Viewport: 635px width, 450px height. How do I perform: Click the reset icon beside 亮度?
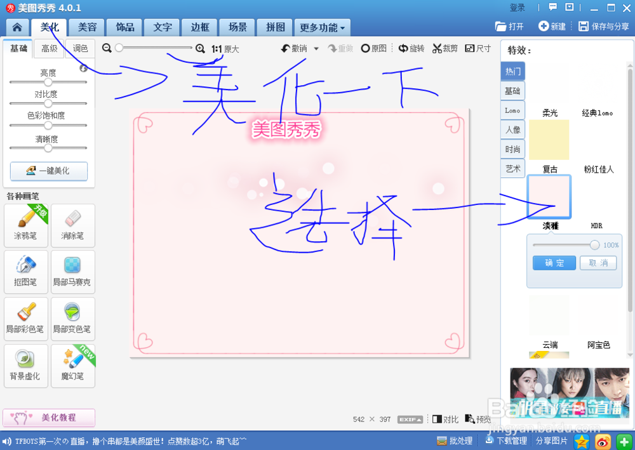click(x=83, y=69)
